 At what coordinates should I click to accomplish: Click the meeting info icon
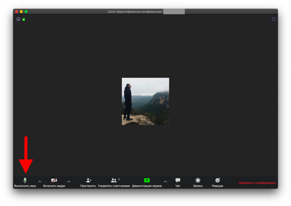18,19
